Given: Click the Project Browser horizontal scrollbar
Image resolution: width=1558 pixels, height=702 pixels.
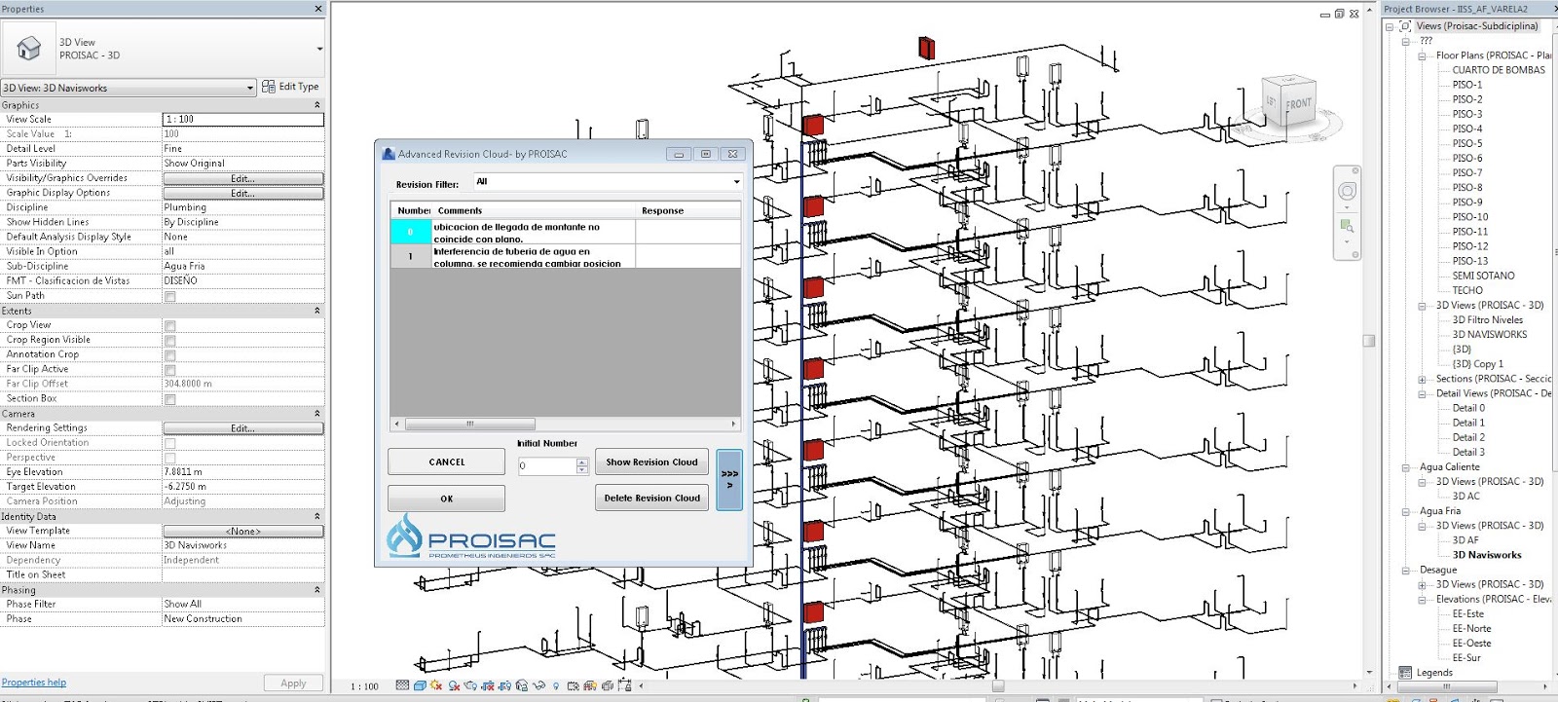Looking at the screenshot, I should (1446, 686).
